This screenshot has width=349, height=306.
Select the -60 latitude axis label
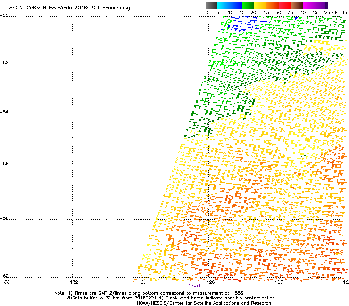point(4,276)
